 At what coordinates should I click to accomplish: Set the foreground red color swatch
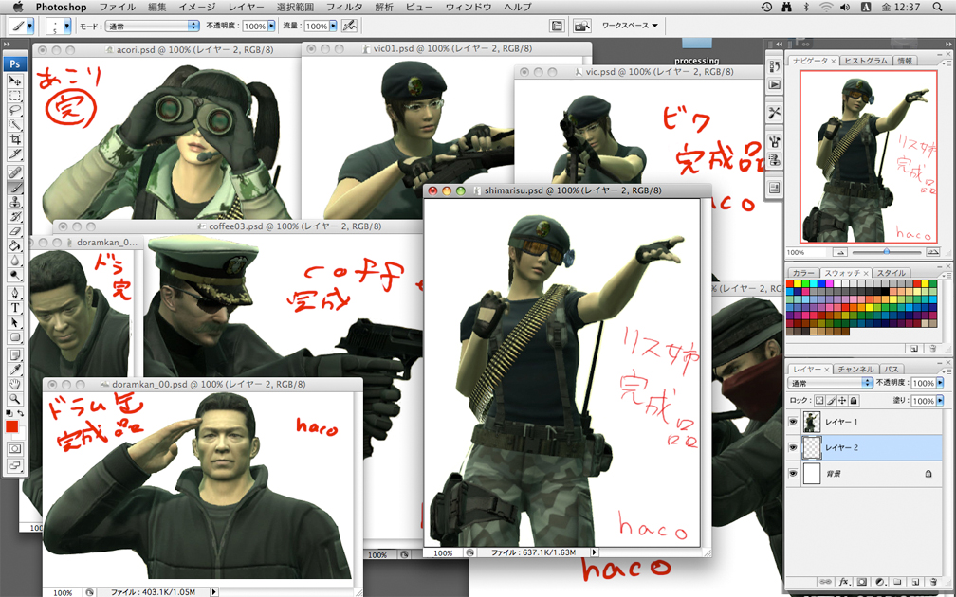click(11, 426)
